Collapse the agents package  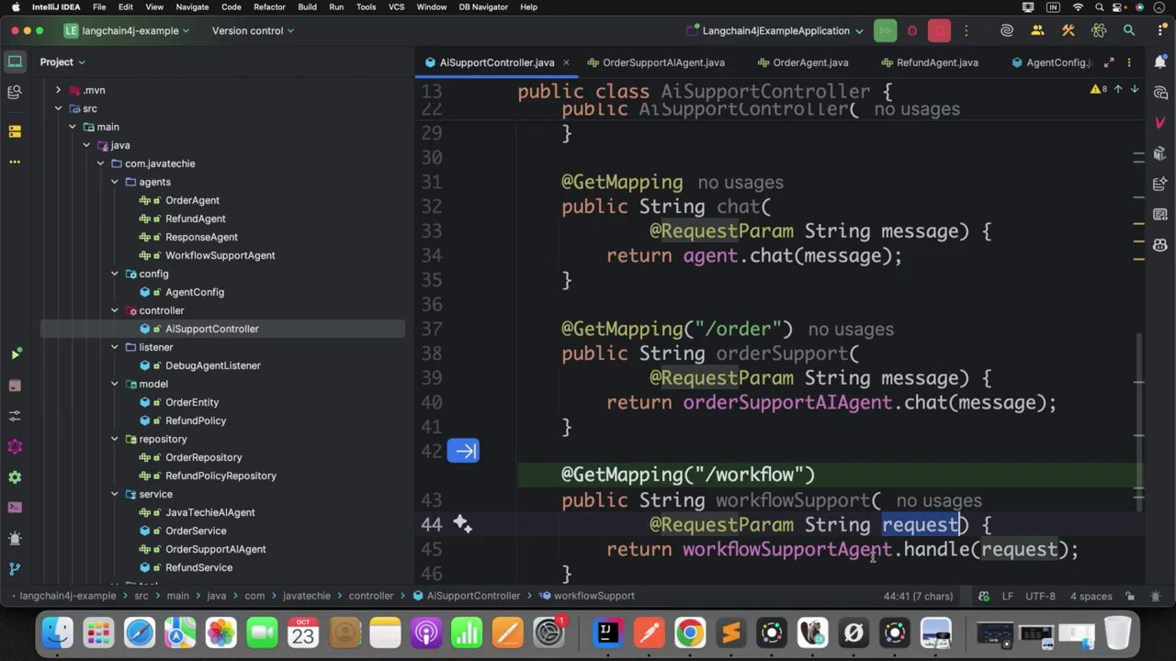115,182
